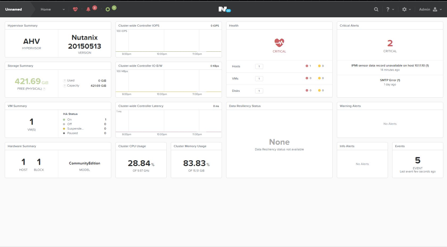Click the Free (Physical) help icon
The image size is (447, 247).
pos(44,89)
